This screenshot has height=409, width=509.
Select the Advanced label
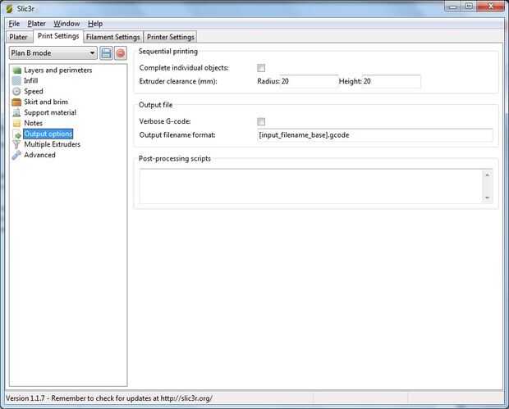tap(39, 155)
